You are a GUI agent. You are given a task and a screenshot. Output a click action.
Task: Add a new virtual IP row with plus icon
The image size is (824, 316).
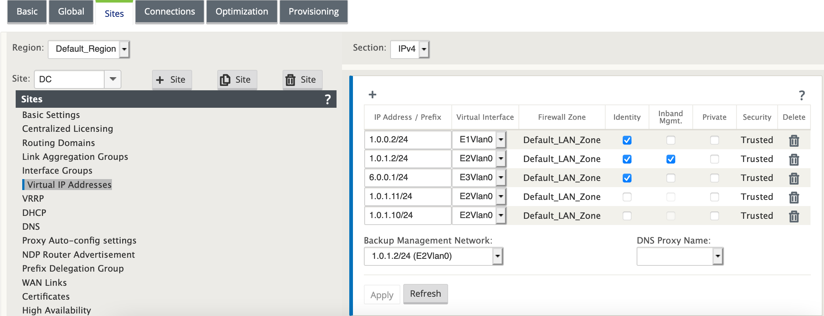pyautogui.click(x=372, y=95)
